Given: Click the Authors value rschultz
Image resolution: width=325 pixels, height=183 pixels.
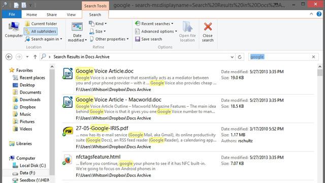Looking at the screenshot, I should point(245,141).
